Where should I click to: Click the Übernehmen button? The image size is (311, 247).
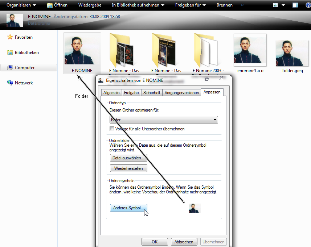[x=213, y=242]
